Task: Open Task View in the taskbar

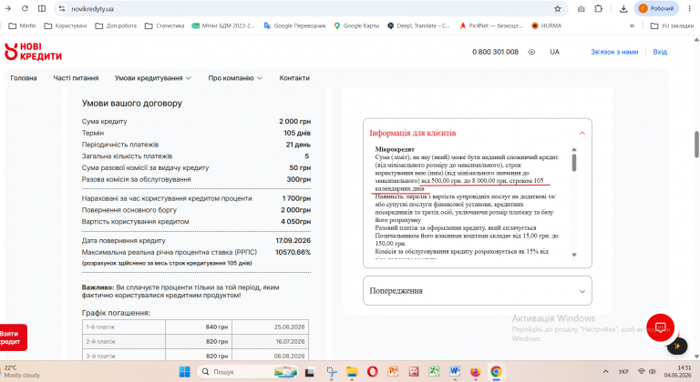Action: pyautogui.click(x=310, y=372)
